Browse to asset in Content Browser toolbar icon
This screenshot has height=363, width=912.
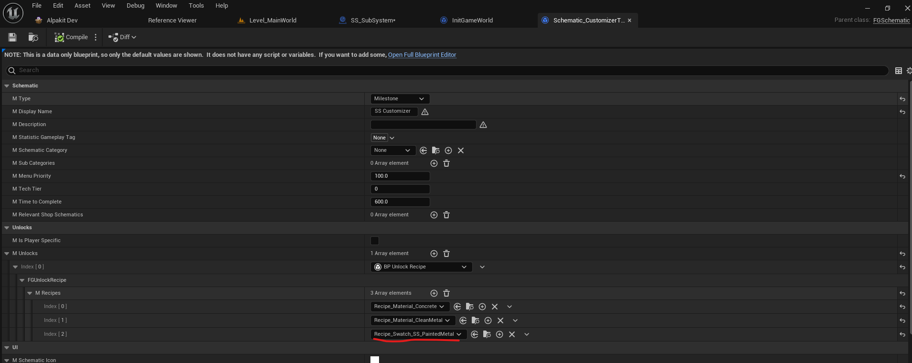click(33, 37)
